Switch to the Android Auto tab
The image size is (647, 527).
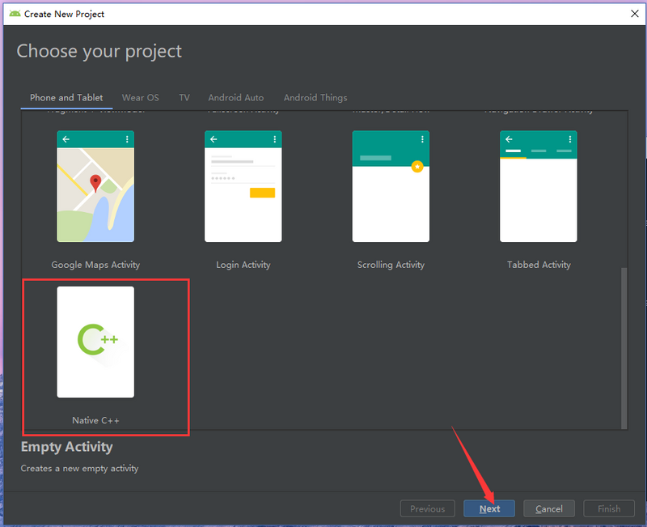[235, 98]
